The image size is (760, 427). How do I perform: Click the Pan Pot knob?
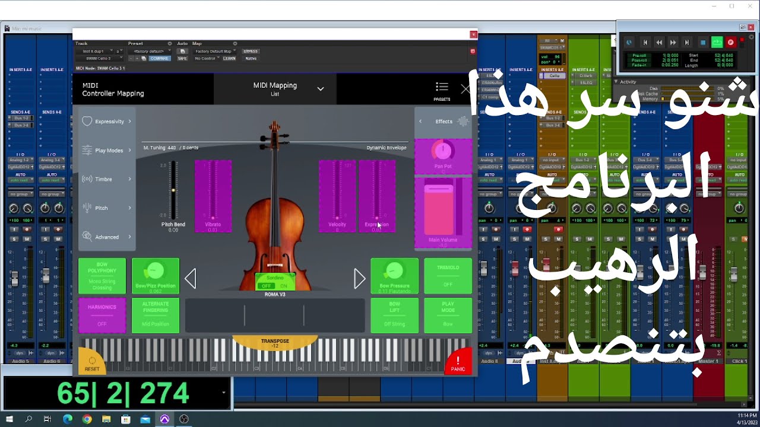pos(443,151)
